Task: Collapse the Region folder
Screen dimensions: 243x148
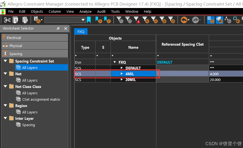Action: [6, 105]
